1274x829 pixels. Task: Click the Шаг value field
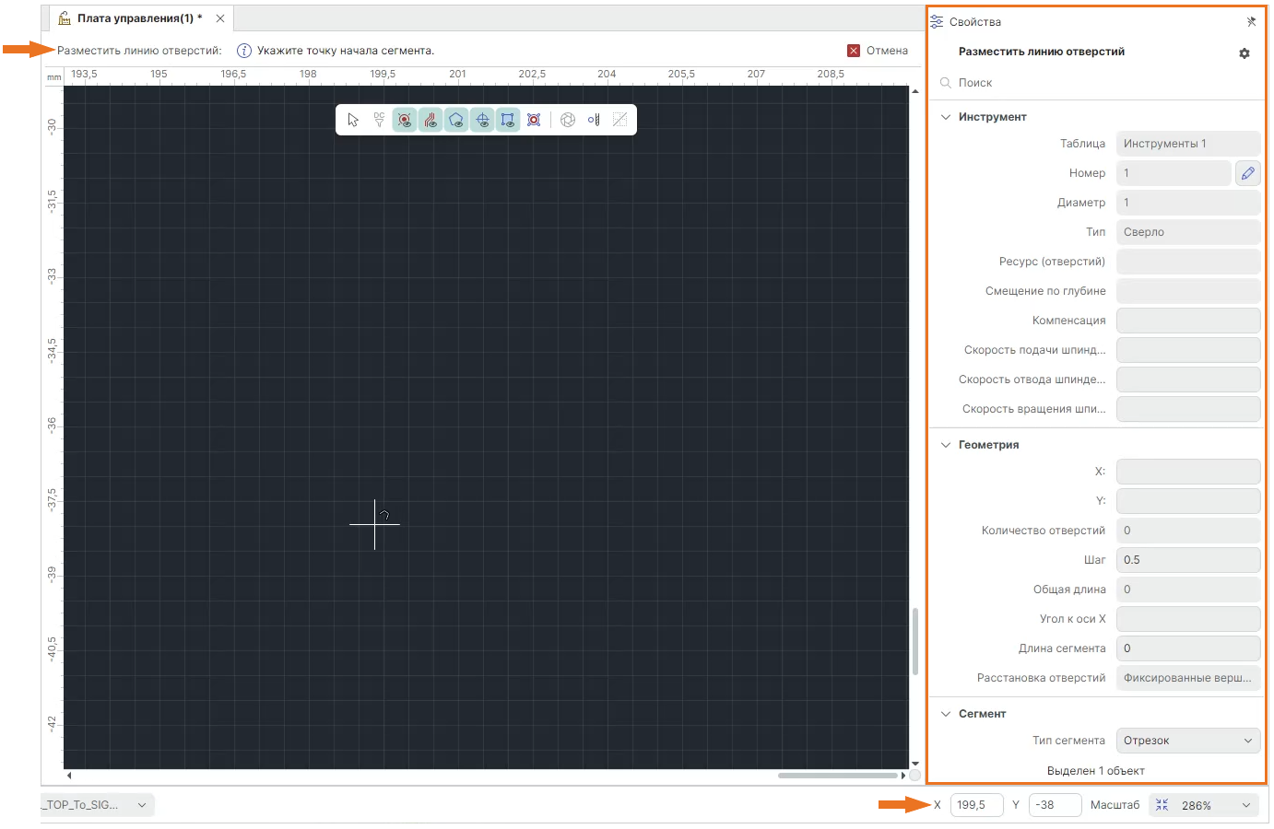[x=1187, y=560]
